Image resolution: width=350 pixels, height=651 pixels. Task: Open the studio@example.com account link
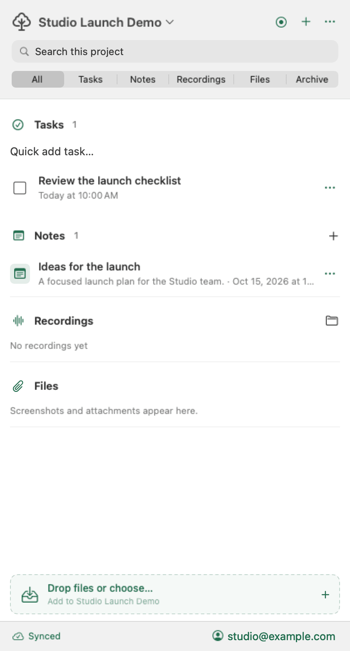point(281,636)
